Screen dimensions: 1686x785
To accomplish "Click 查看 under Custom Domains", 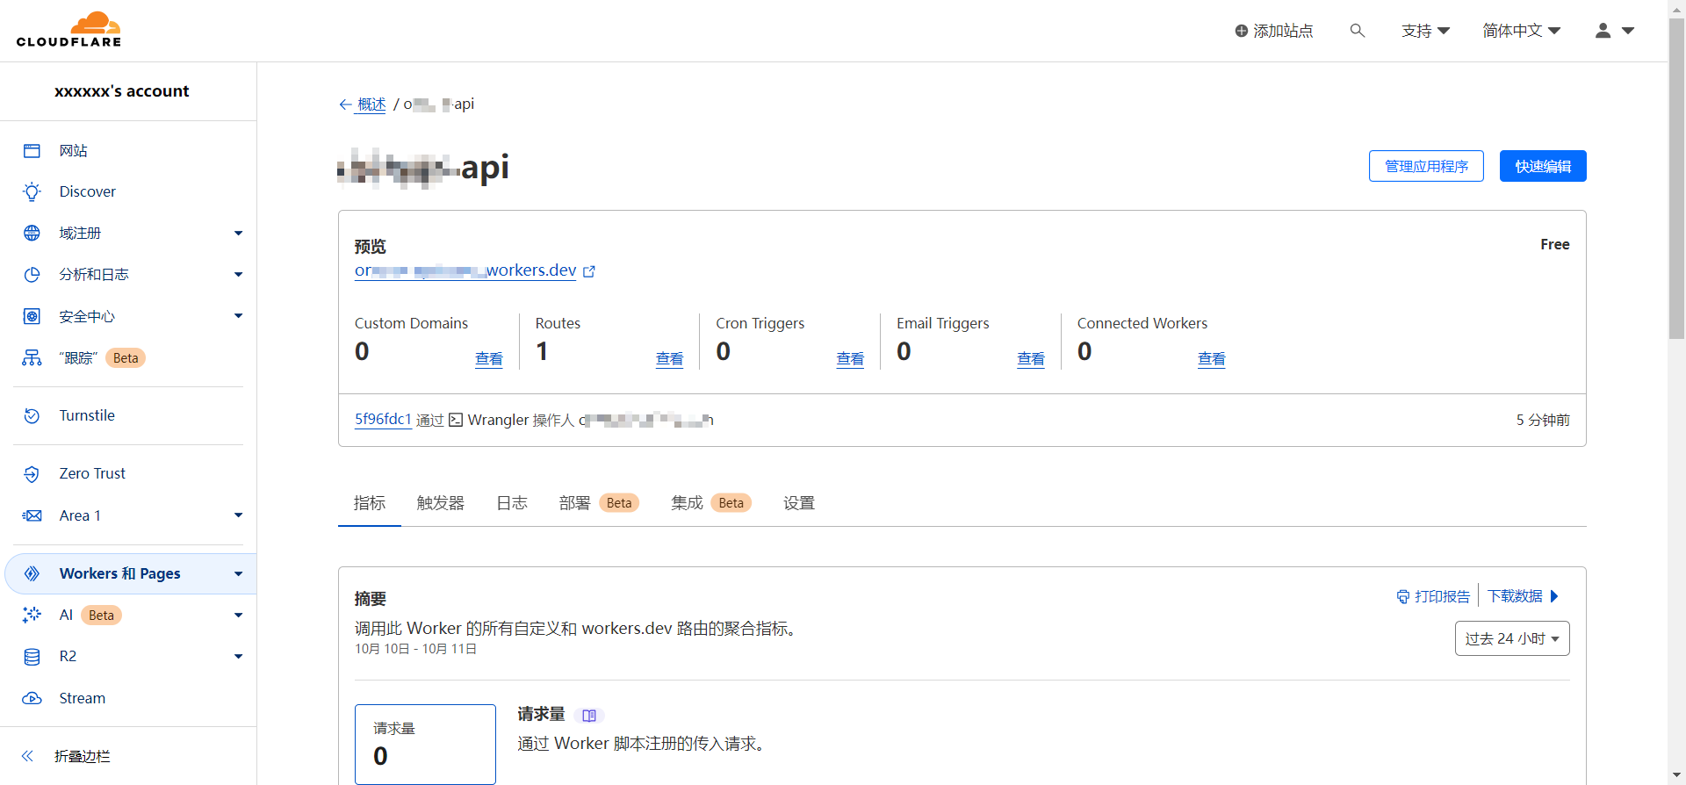I will pyautogui.click(x=489, y=359).
